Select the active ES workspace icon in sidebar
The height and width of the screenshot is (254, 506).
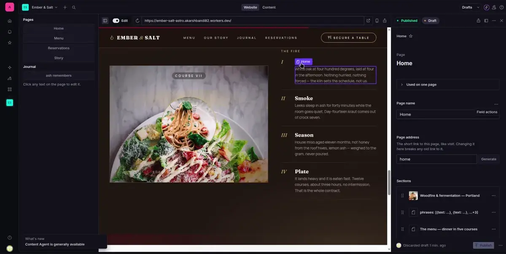pyautogui.click(x=10, y=103)
